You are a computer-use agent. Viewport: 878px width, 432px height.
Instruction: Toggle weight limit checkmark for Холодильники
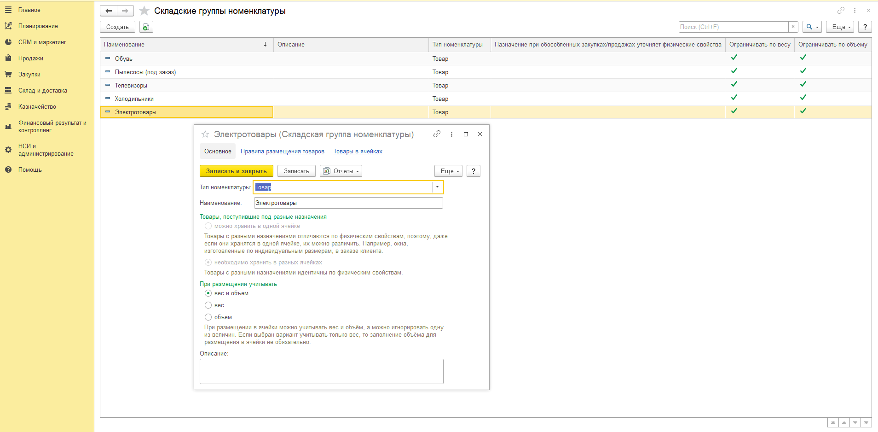coord(734,98)
